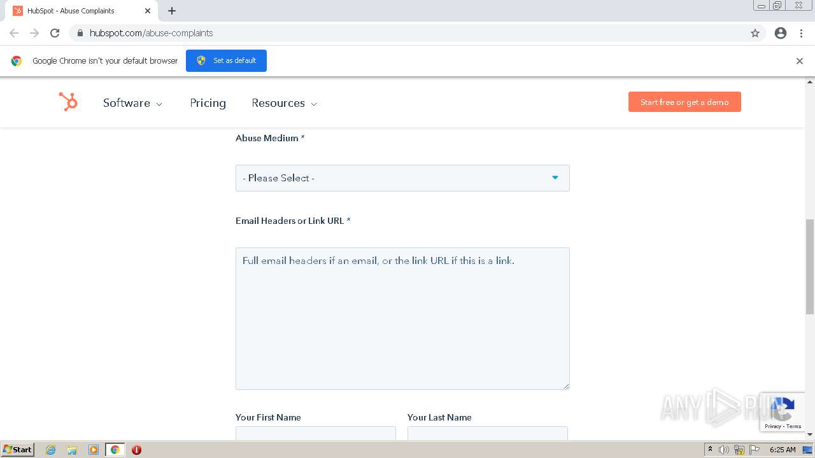Click the Abuse Medium * label

(x=270, y=138)
